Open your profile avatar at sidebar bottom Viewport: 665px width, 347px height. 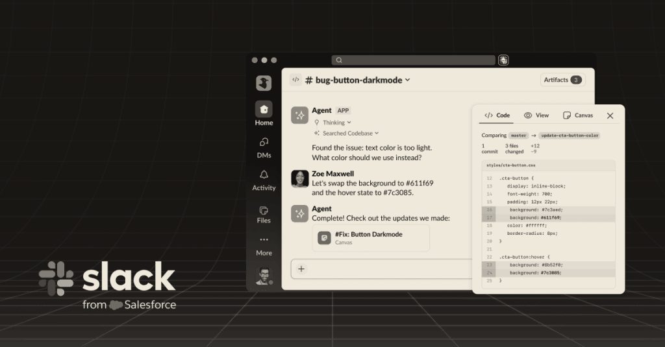click(x=264, y=276)
